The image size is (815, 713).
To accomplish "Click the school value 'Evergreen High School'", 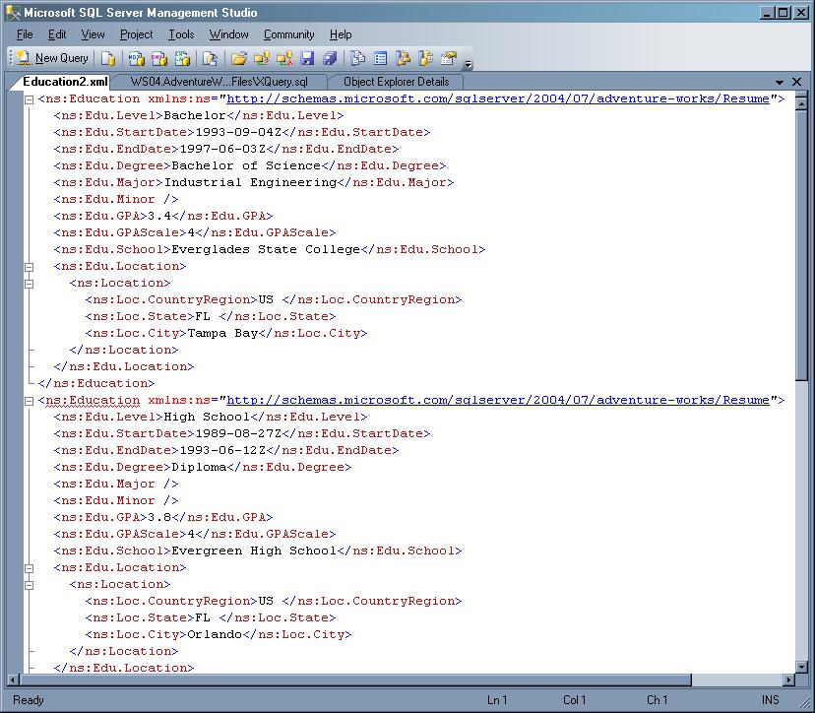I will coord(254,551).
